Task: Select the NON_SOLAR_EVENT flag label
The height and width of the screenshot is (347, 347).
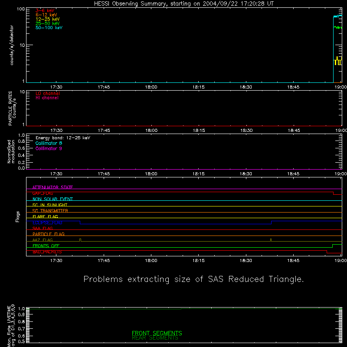Action: (x=52, y=199)
